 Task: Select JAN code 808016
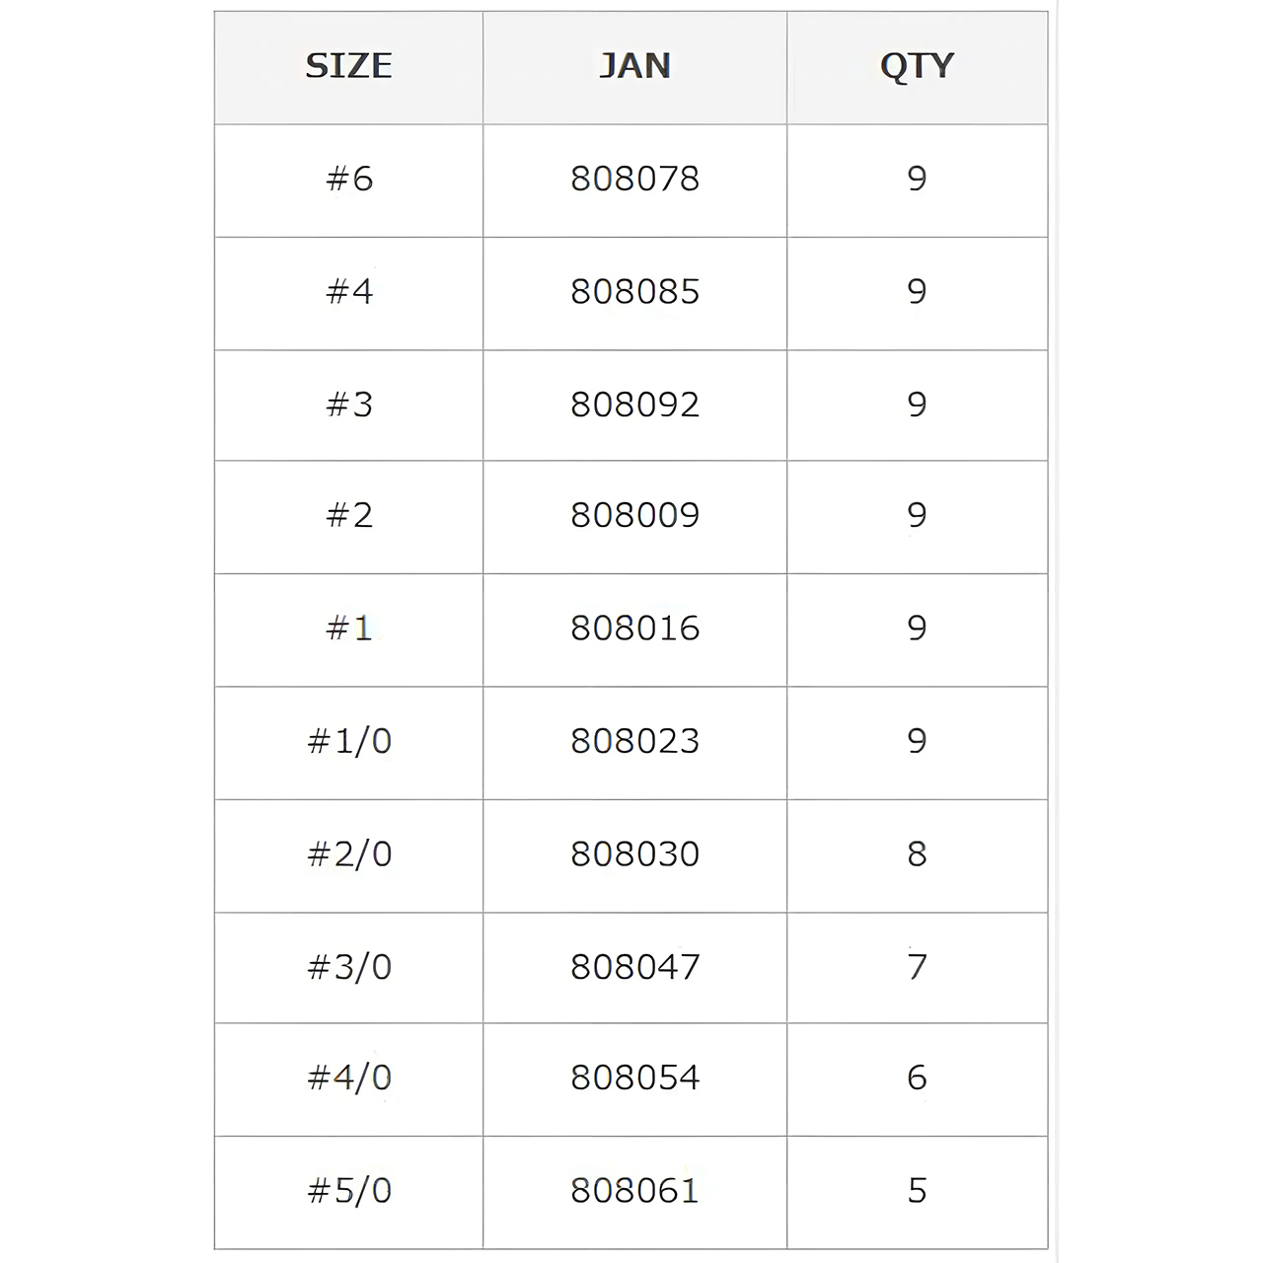(x=635, y=629)
